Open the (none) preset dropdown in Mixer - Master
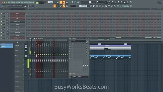Screen dimensions: 163x92 [x=78, y=41]
